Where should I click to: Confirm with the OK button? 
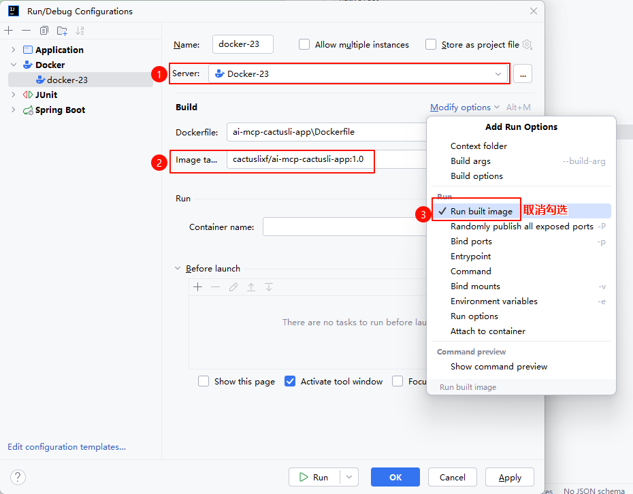(395, 477)
